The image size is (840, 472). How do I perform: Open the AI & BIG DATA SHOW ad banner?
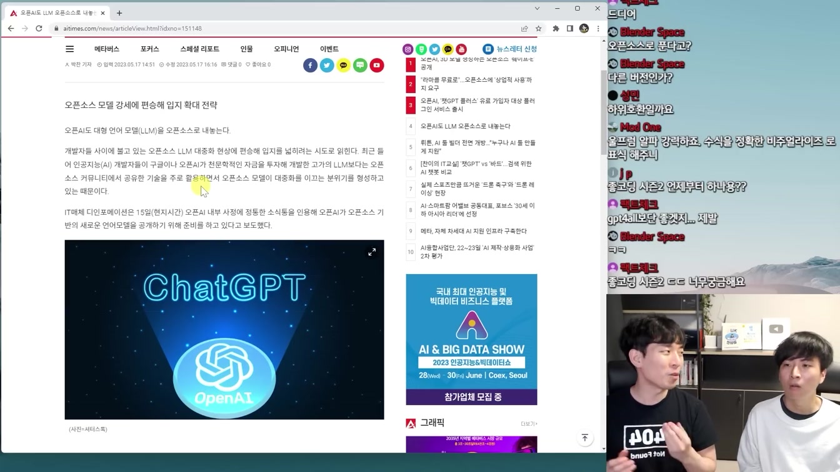tap(471, 339)
